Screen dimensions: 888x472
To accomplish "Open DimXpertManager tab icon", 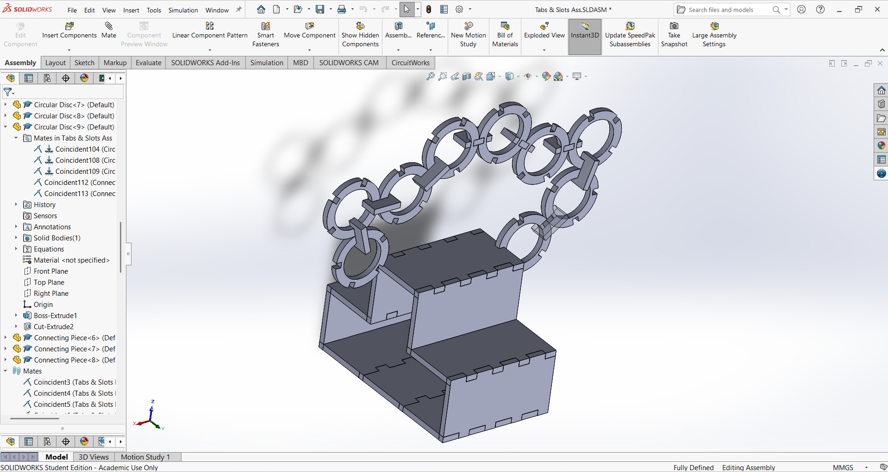I will 66,78.
